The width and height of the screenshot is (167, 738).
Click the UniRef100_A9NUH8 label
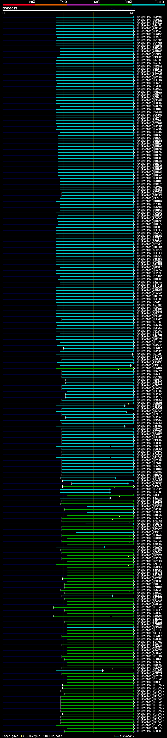(150, 403)
